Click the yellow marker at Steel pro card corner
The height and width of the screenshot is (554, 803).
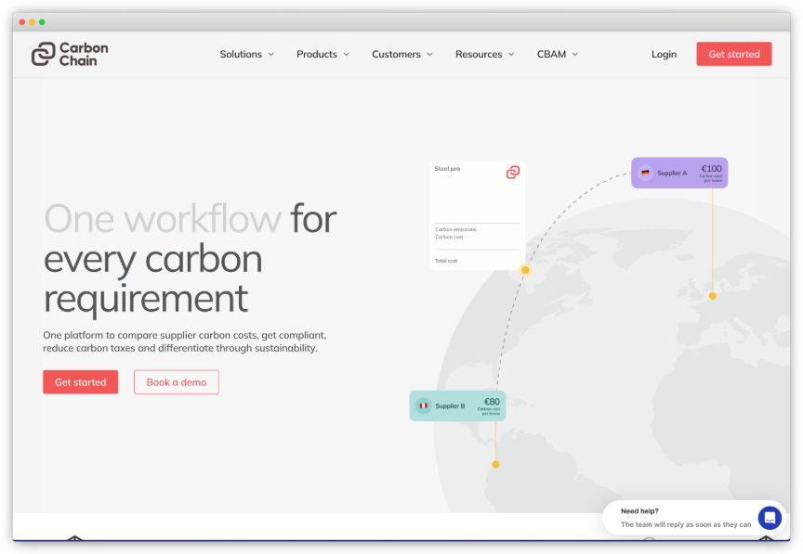click(x=525, y=270)
